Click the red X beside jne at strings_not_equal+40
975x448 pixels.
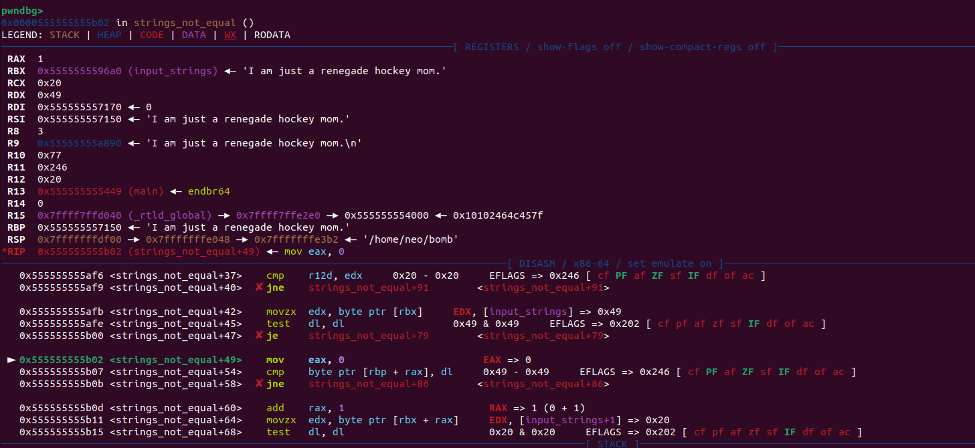point(259,288)
